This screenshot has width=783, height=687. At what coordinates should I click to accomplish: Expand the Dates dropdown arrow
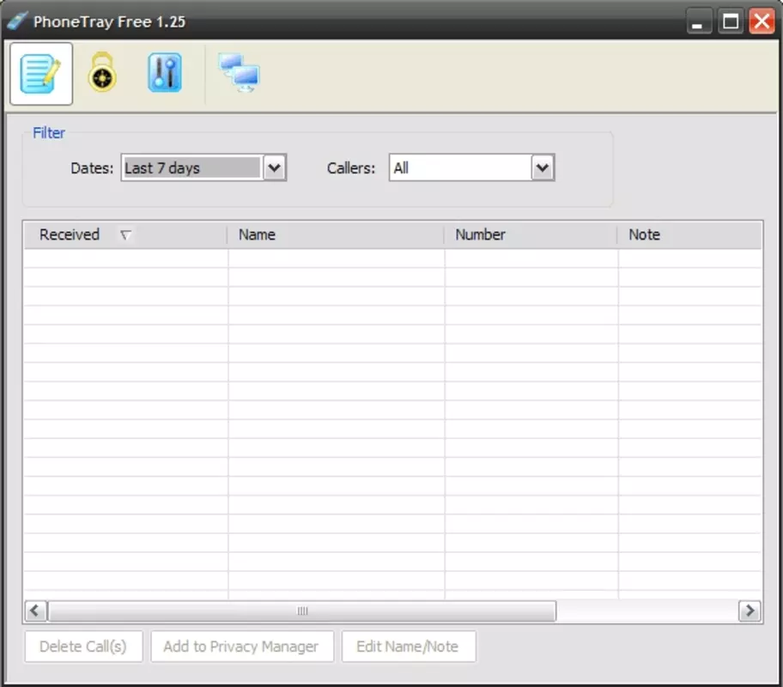pos(275,167)
